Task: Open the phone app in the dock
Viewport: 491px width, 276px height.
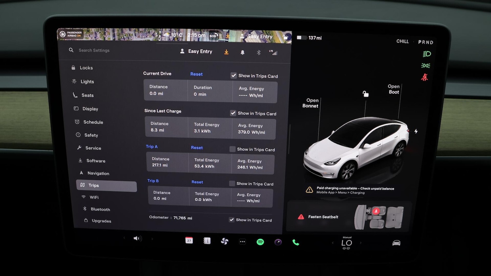Action: point(296,242)
